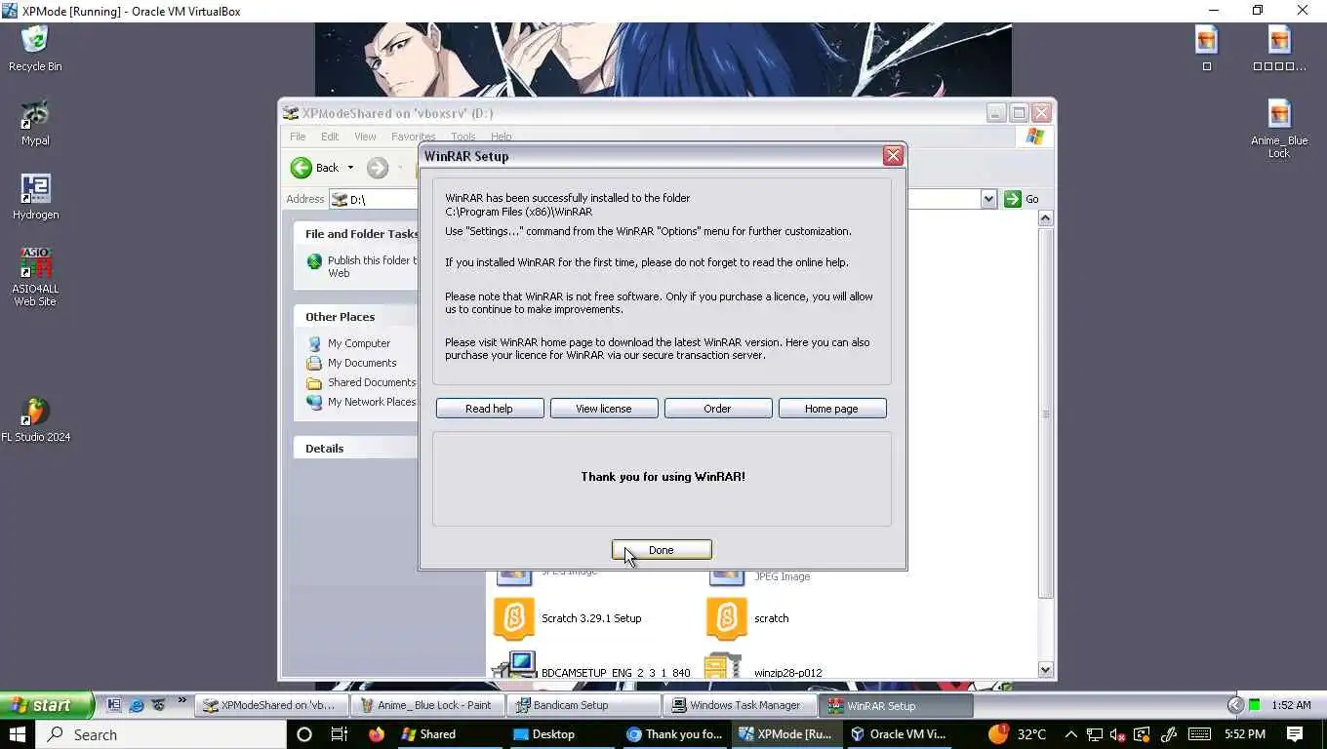1327x749 pixels.
Task: Click the View license button
Action: [604, 409]
